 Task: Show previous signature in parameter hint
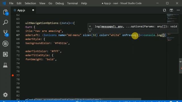pyautogui.click(x=90, y=26)
